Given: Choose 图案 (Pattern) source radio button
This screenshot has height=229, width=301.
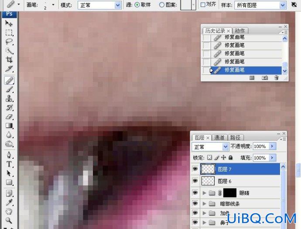Looking at the screenshot, I should [x=162, y=5].
